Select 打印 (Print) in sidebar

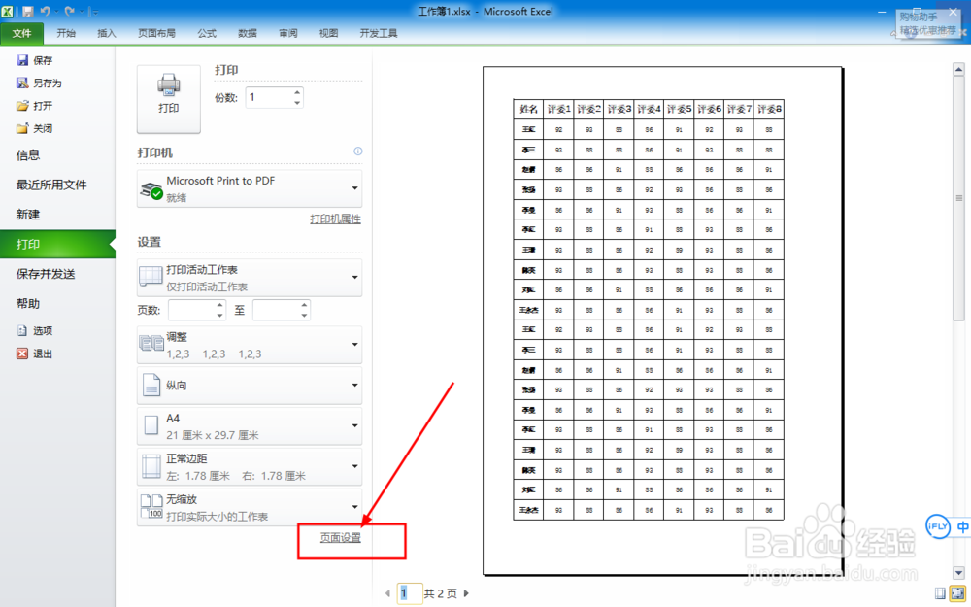pyautogui.click(x=57, y=245)
